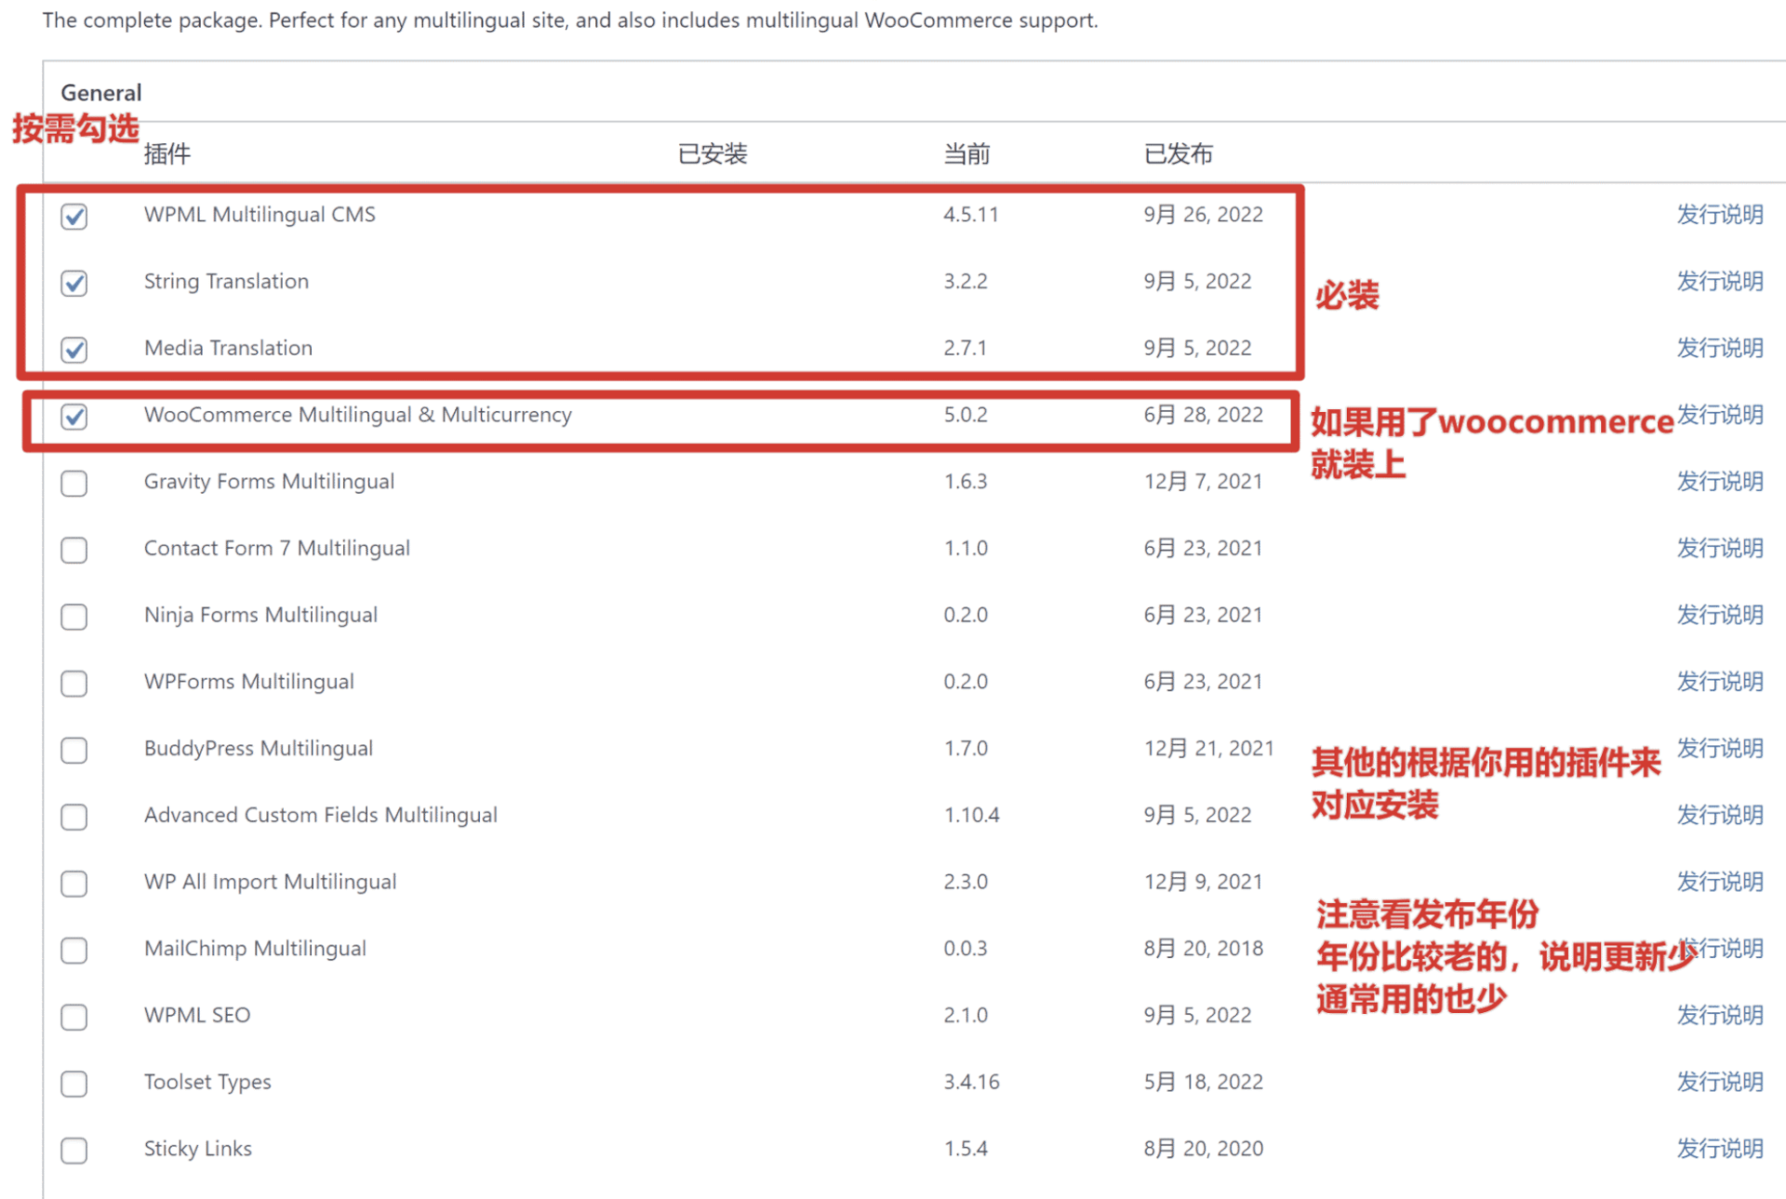Check the Contact Form 7 Multilingual checkbox
1786x1199 pixels.
pyautogui.click(x=74, y=551)
